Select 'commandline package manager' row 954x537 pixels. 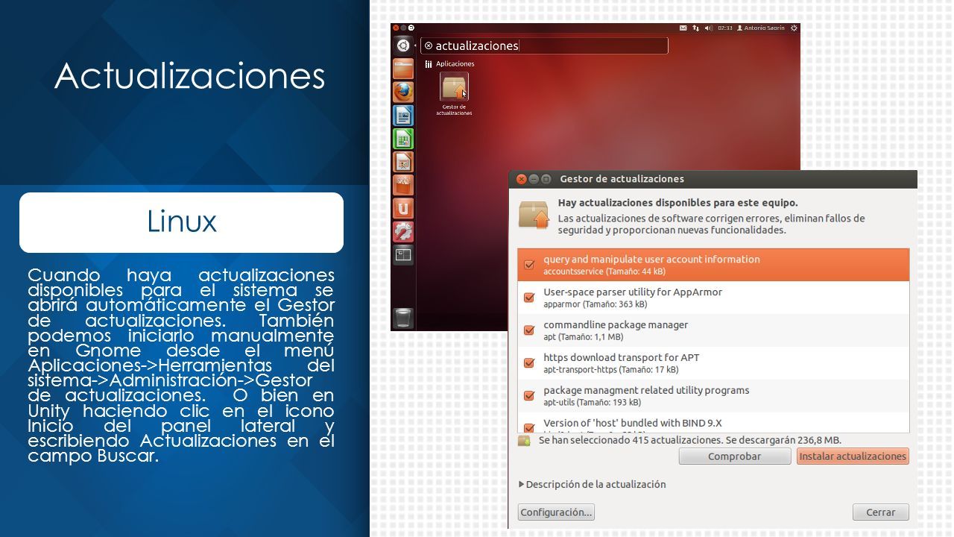pos(713,330)
